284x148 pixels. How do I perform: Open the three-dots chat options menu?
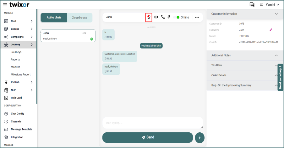click(197, 18)
